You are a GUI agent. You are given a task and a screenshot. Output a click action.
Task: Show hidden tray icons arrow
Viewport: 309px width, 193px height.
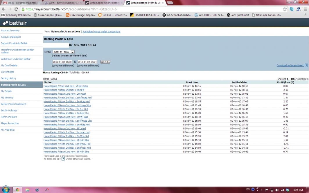click(x=261, y=190)
